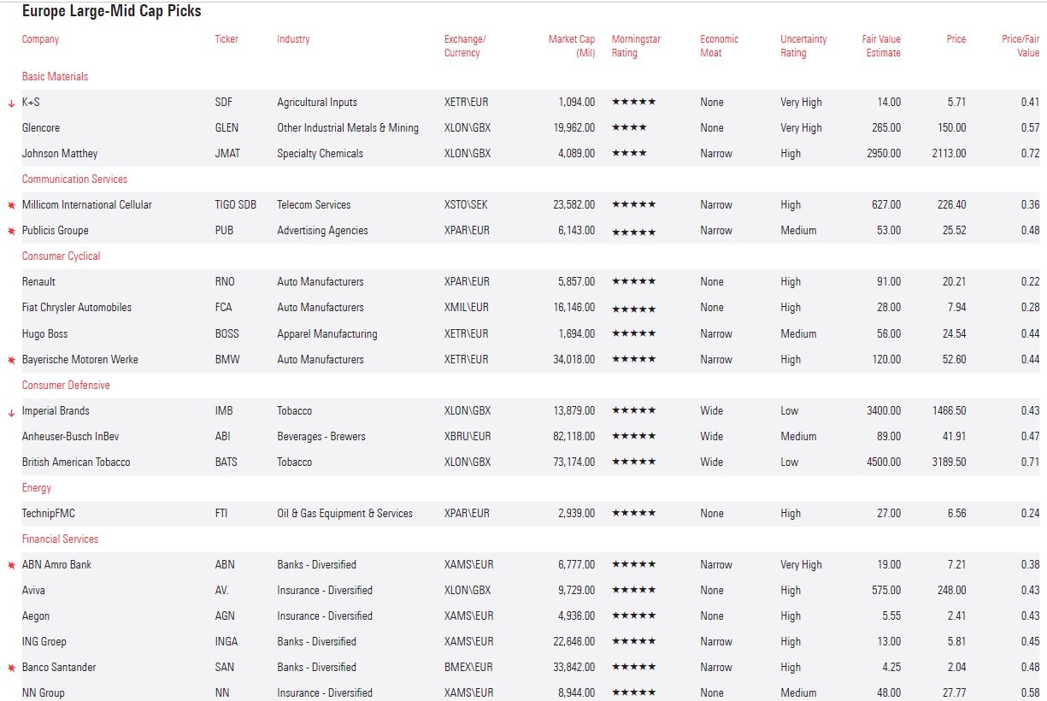
Task: Click the Financial Services sector heading
Action: [60, 539]
